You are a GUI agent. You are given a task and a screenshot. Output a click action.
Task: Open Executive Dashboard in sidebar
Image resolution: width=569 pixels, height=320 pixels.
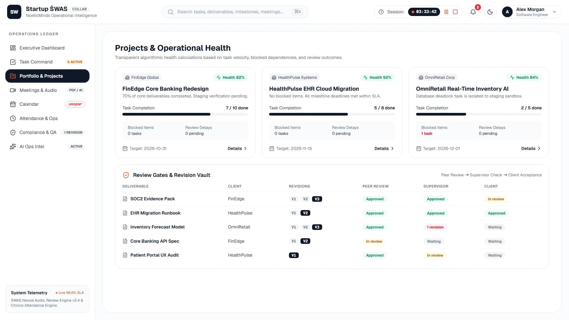pos(47,48)
